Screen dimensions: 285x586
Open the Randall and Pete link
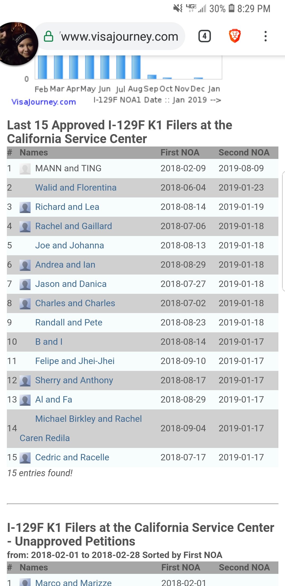[69, 322]
